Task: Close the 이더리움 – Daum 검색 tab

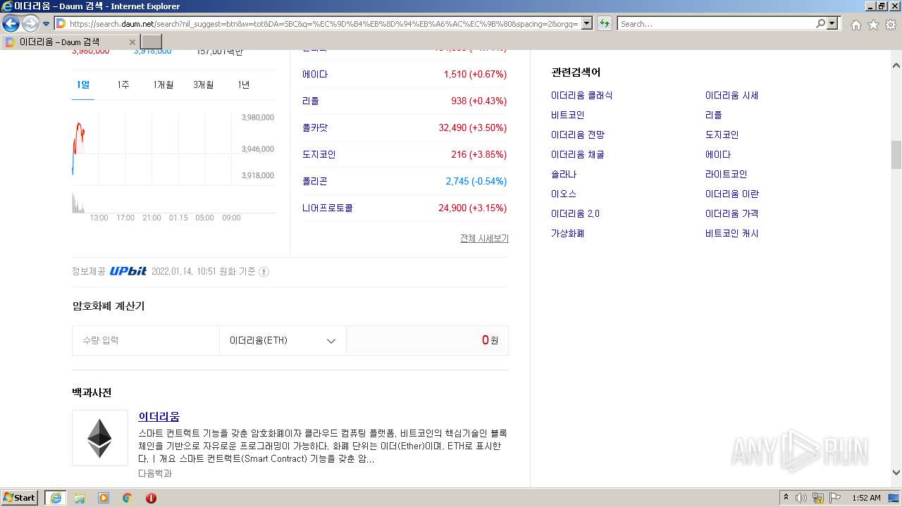Action: point(132,42)
